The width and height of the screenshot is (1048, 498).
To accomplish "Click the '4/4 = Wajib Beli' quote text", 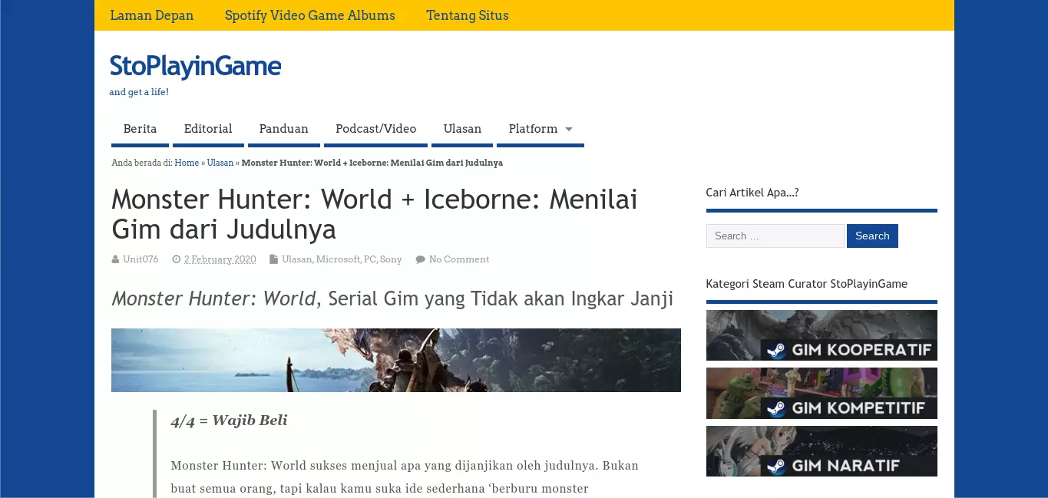I will [229, 420].
